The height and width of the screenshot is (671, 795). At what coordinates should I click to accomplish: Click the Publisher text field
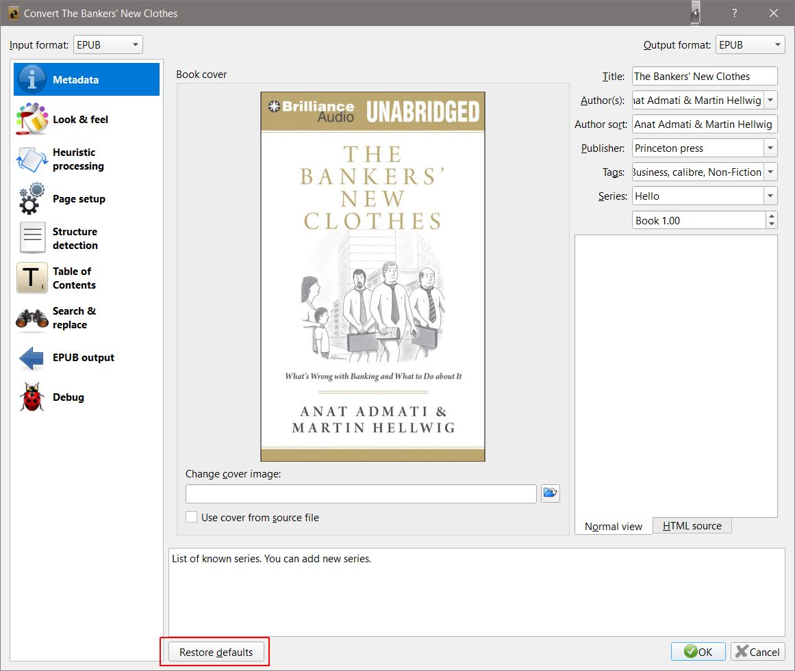point(698,148)
